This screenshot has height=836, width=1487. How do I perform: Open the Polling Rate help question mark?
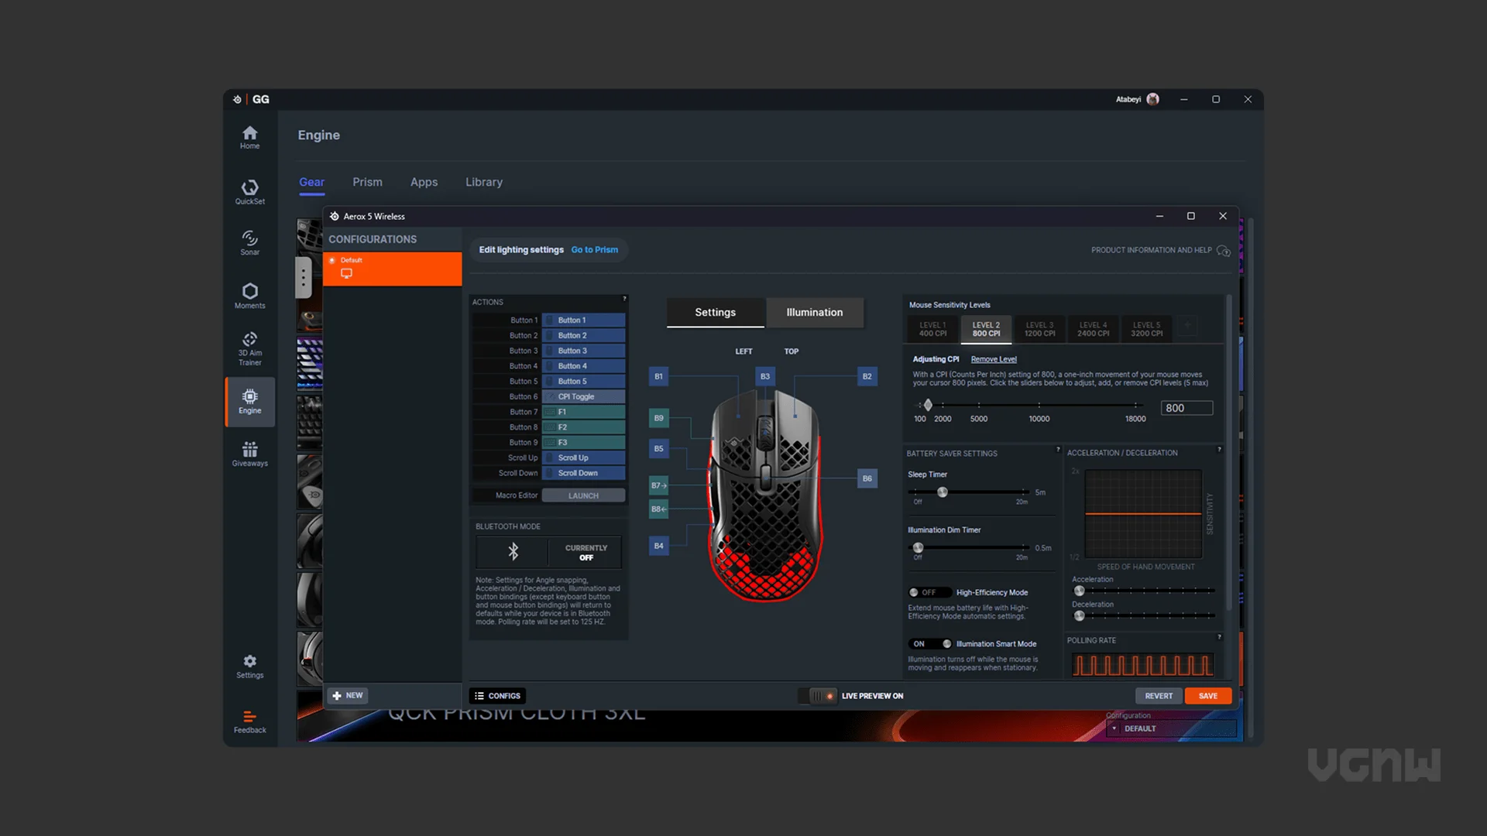click(x=1219, y=637)
